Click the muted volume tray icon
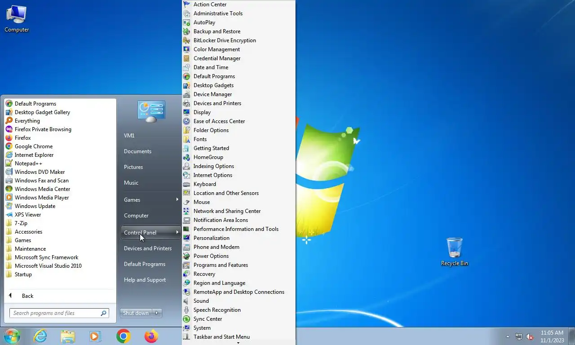 pyautogui.click(x=530, y=336)
